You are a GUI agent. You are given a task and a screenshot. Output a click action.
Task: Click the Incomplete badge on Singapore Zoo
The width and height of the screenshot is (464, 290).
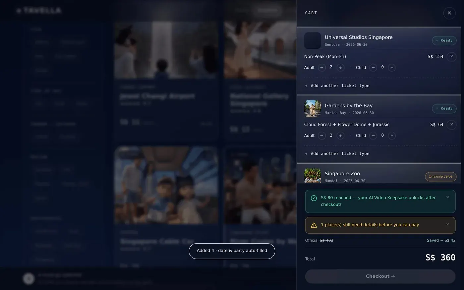[440, 177]
